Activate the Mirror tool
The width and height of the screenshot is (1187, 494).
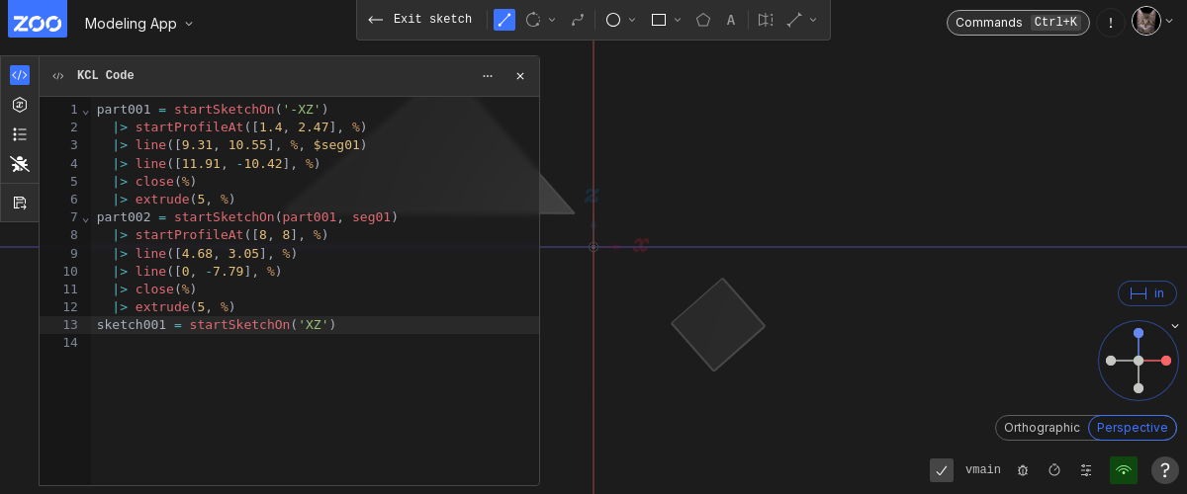point(766,20)
